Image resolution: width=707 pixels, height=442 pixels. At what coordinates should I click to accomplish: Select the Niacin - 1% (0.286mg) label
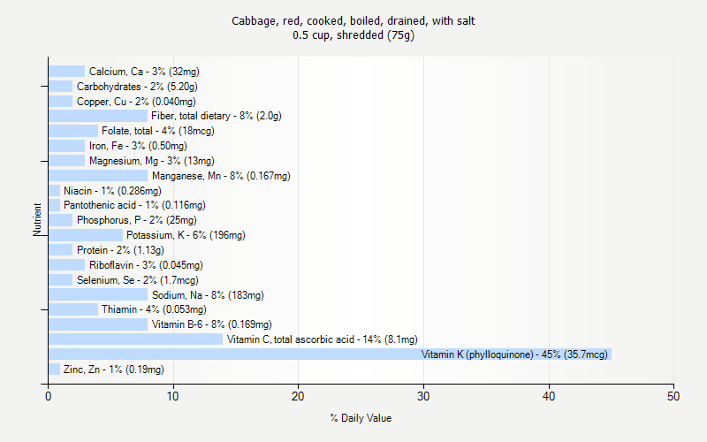[x=112, y=191]
